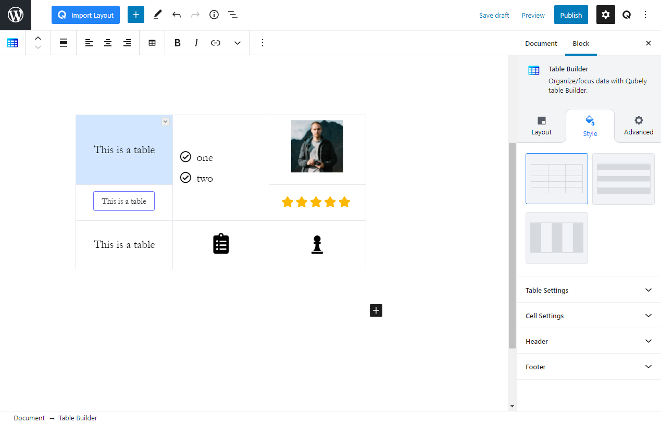Select the horizontal striped table style
This screenshot has height=424, width=661.
[623, 179]
